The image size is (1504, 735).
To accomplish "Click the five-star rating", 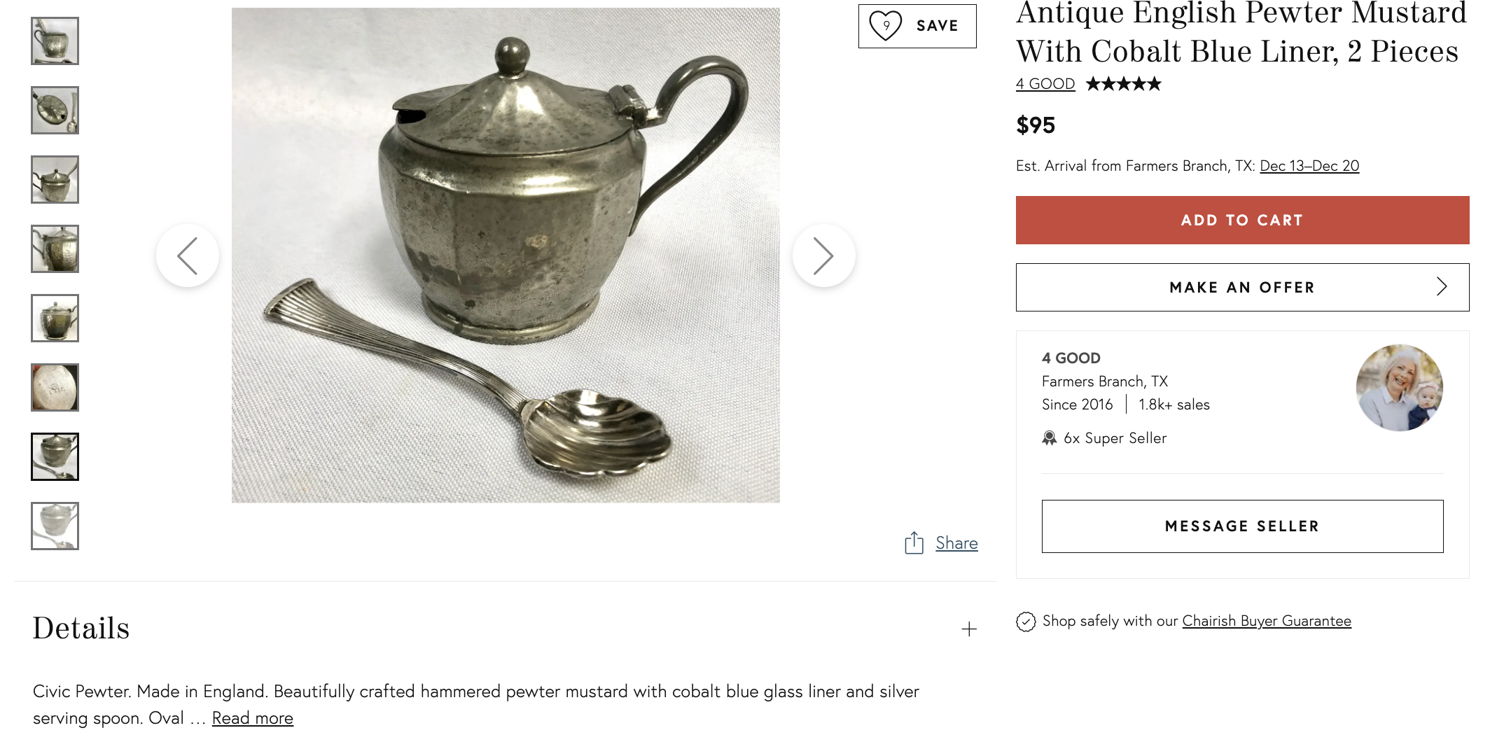I will pos(1123,84).
